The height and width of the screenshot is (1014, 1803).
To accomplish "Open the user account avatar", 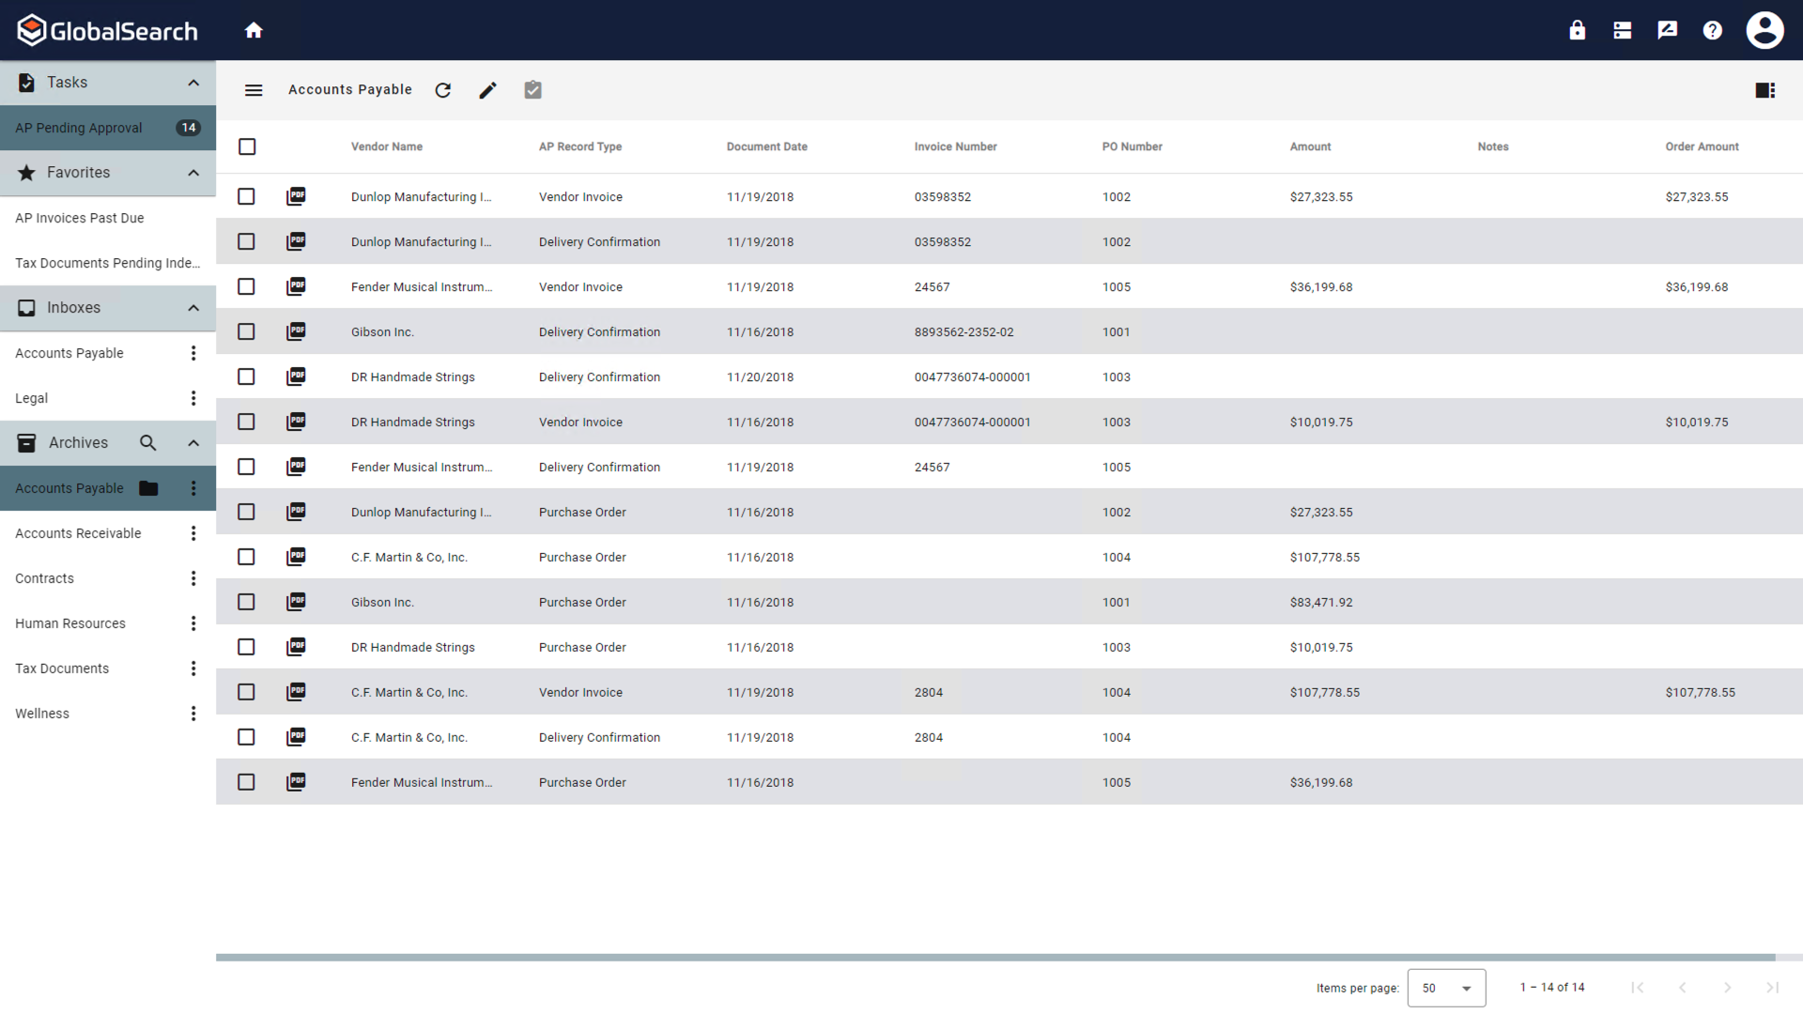I will point(1764,29).
